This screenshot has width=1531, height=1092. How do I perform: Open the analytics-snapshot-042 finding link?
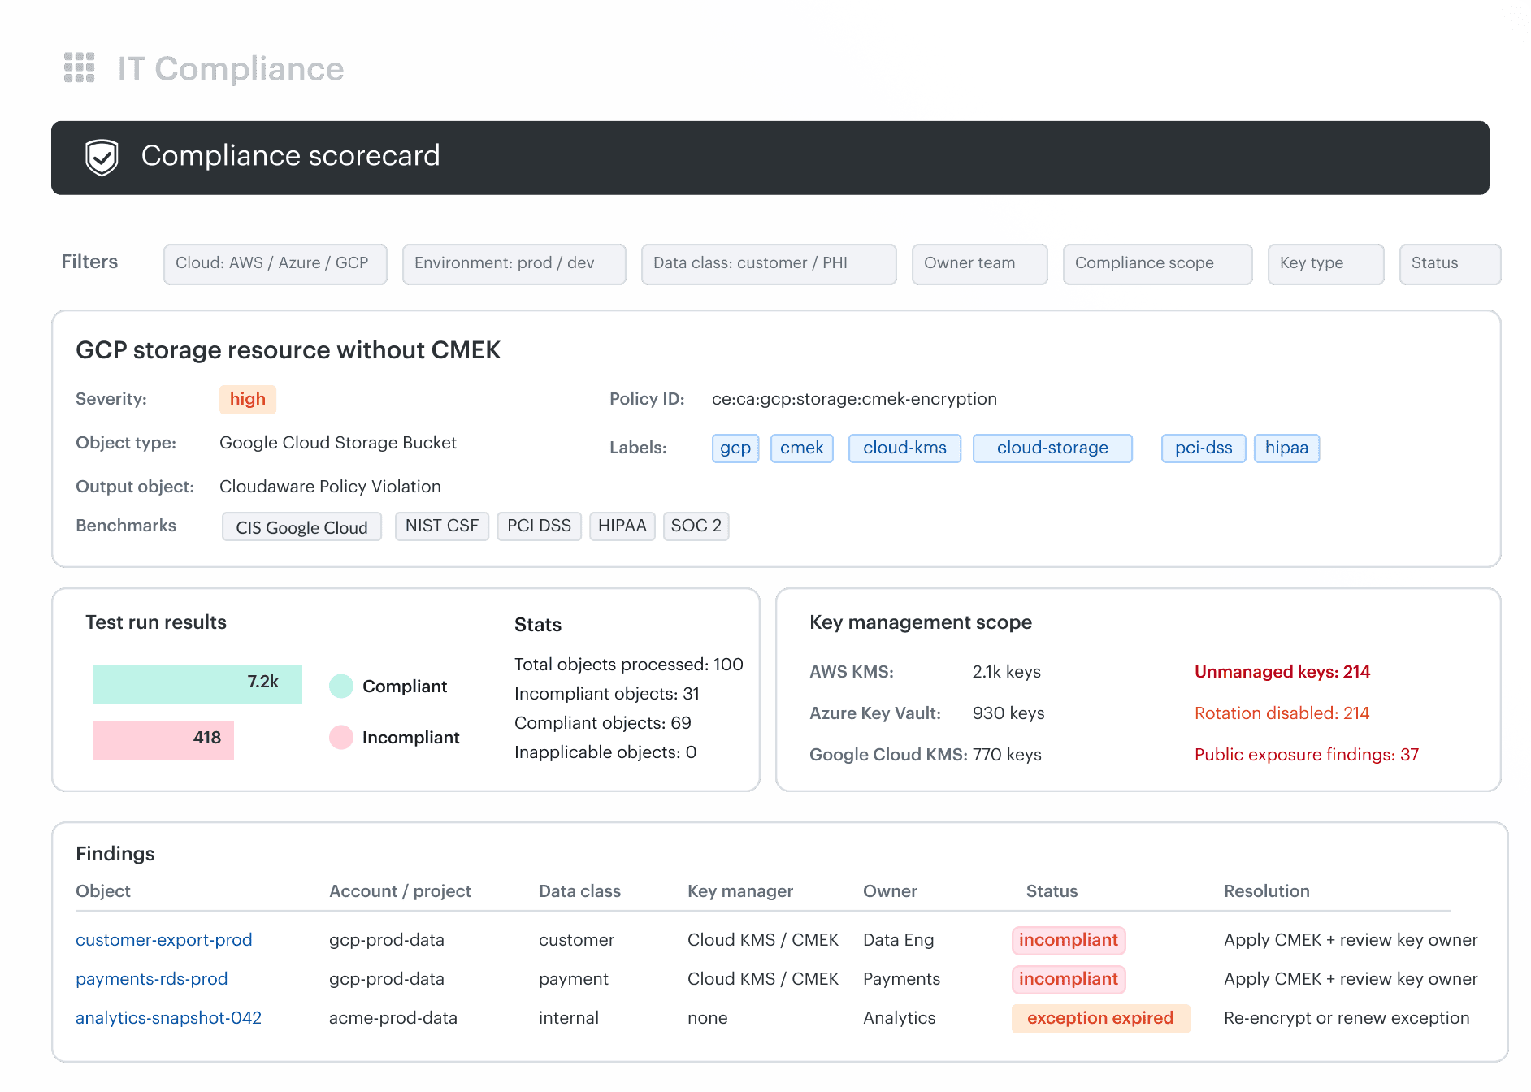pos(169,1018)
